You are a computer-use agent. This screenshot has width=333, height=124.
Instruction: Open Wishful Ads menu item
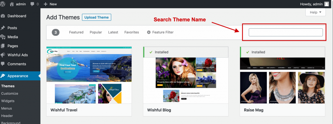tap(18, 55)
